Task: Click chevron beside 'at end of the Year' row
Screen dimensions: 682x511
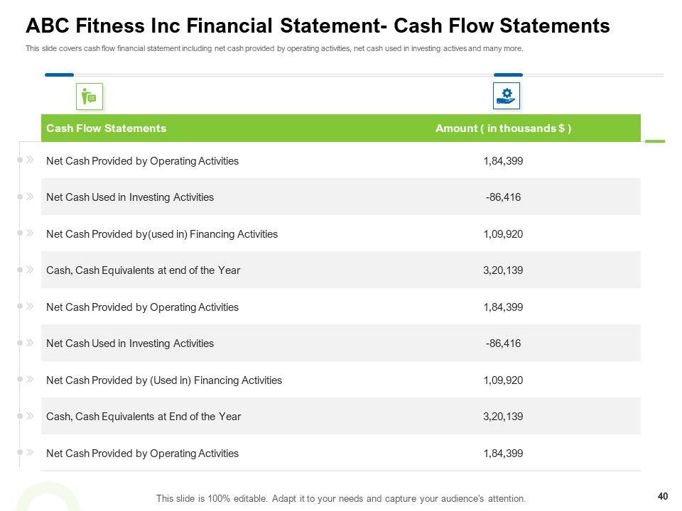Action: (30, 270)
